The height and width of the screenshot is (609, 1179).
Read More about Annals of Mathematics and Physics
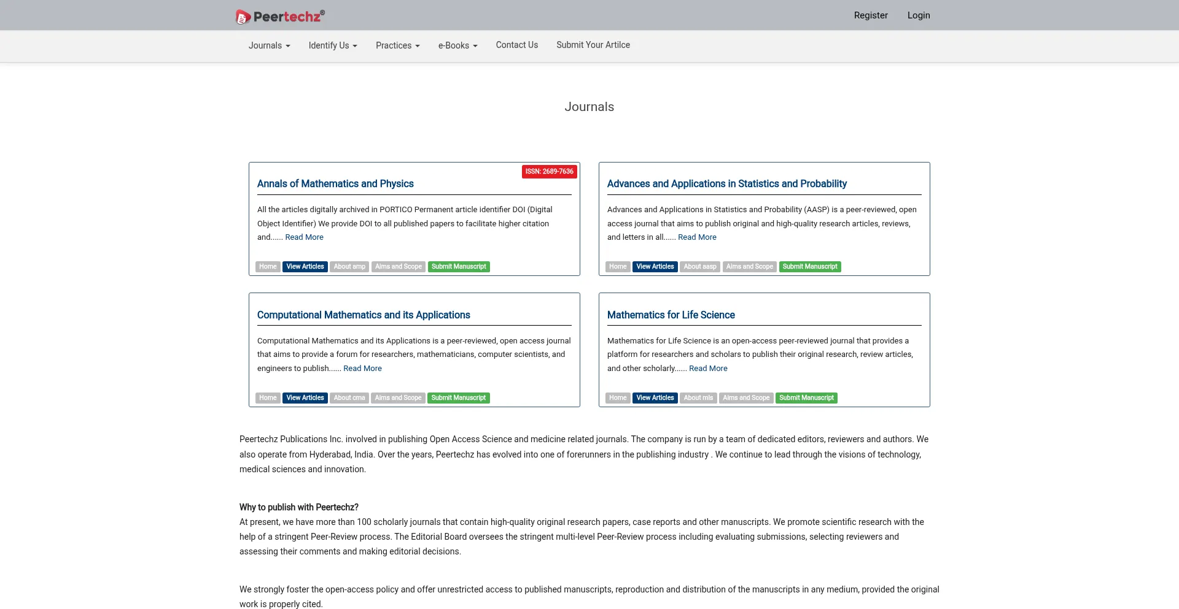click(304, 237)
